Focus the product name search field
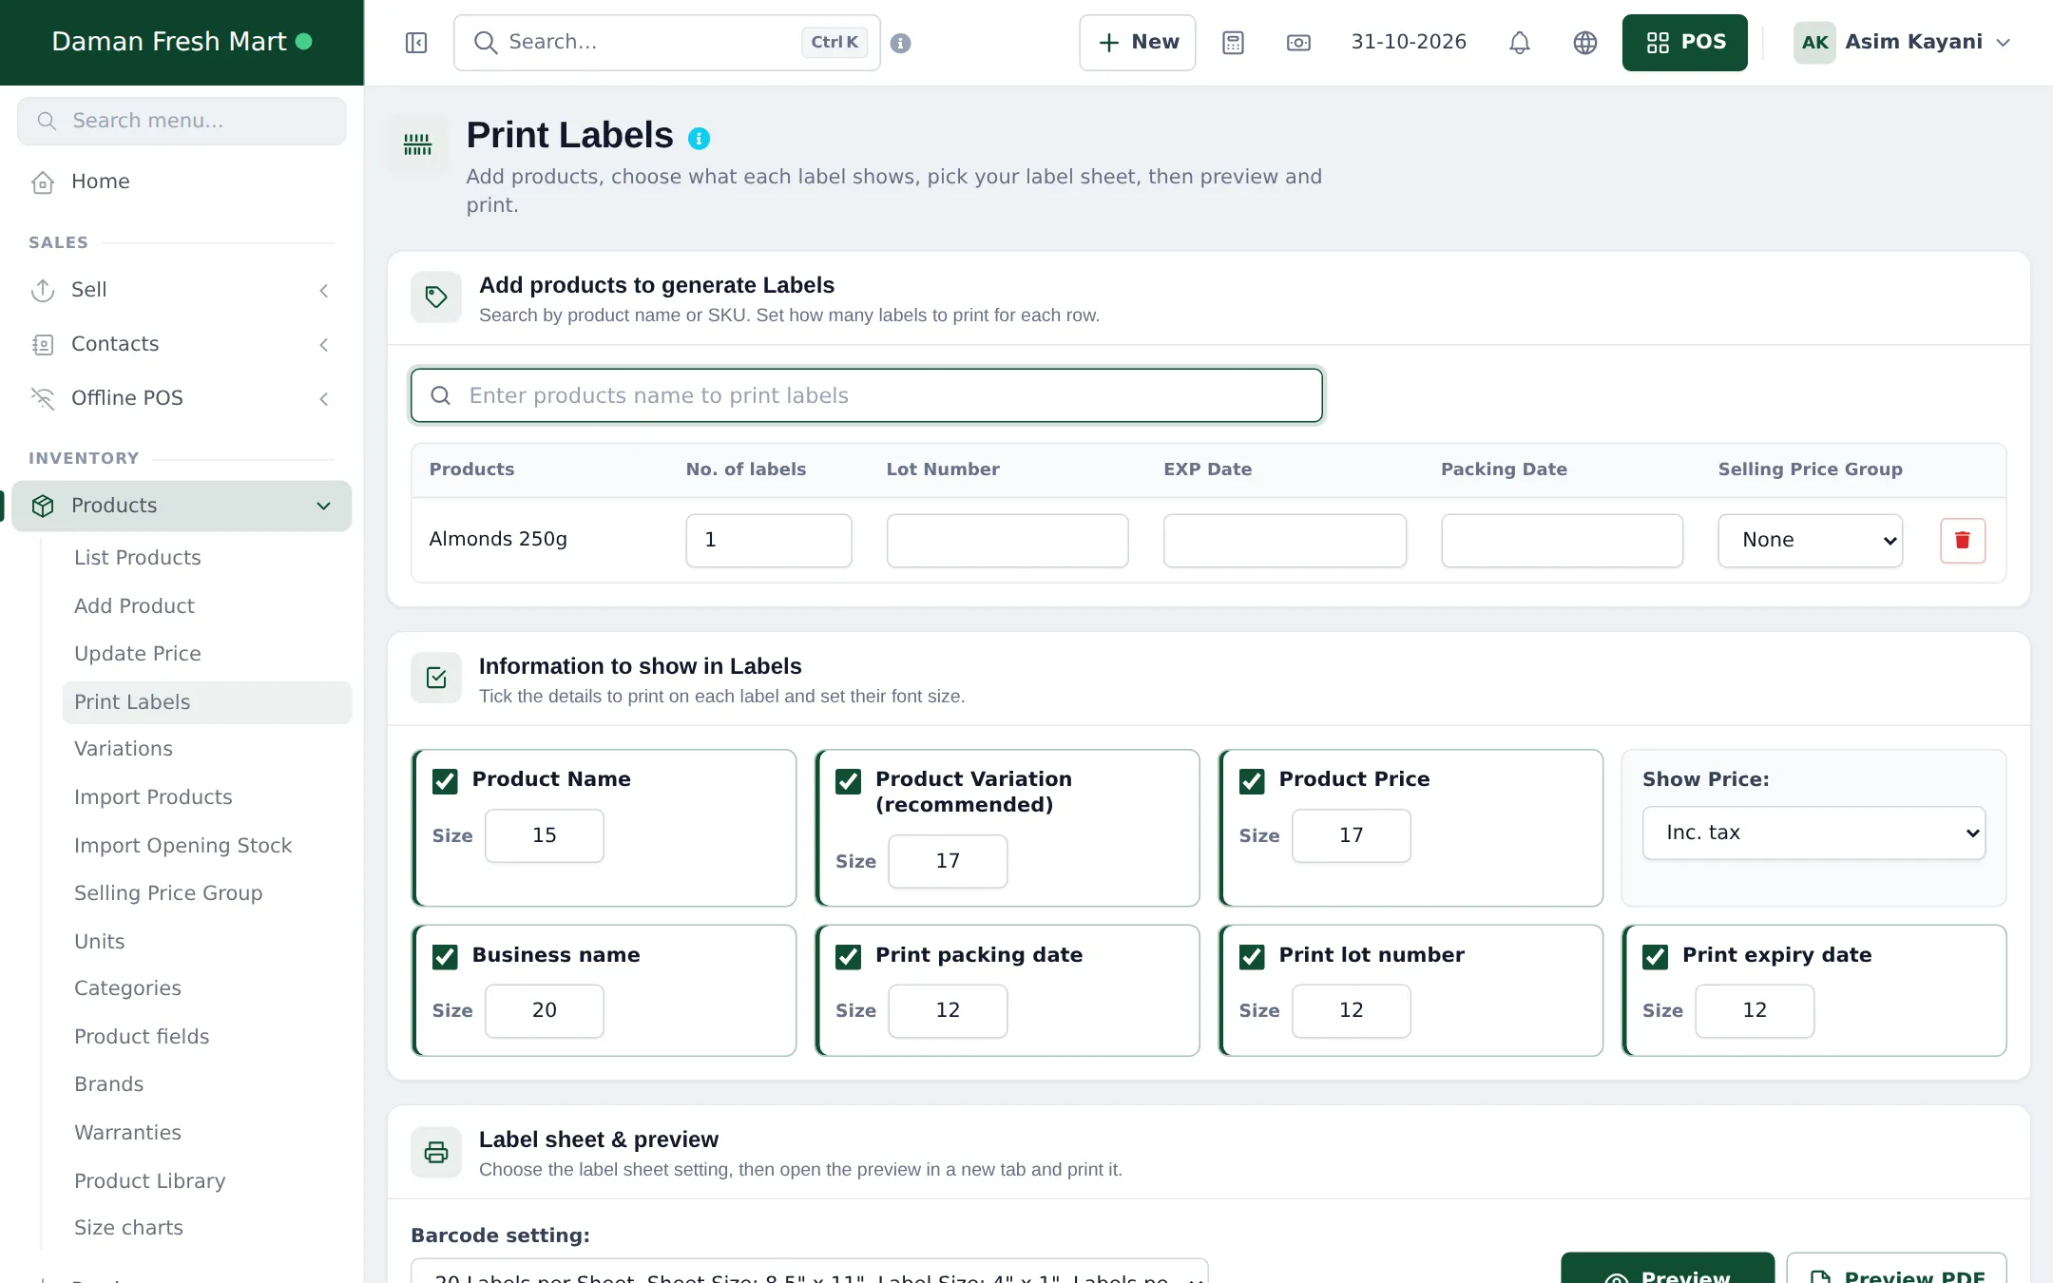Viewport: 2053px width, 1283px height. (867, 395)
